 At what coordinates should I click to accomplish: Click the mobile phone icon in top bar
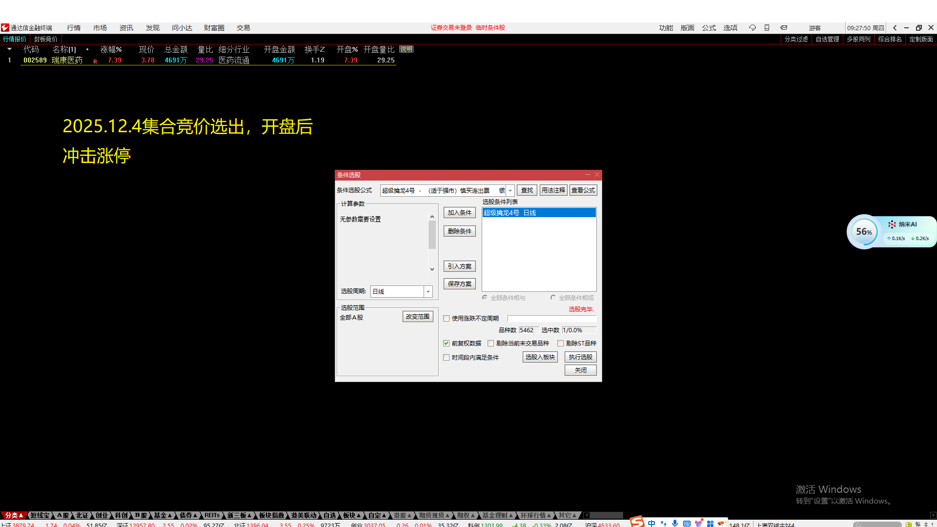coord(767,28)
